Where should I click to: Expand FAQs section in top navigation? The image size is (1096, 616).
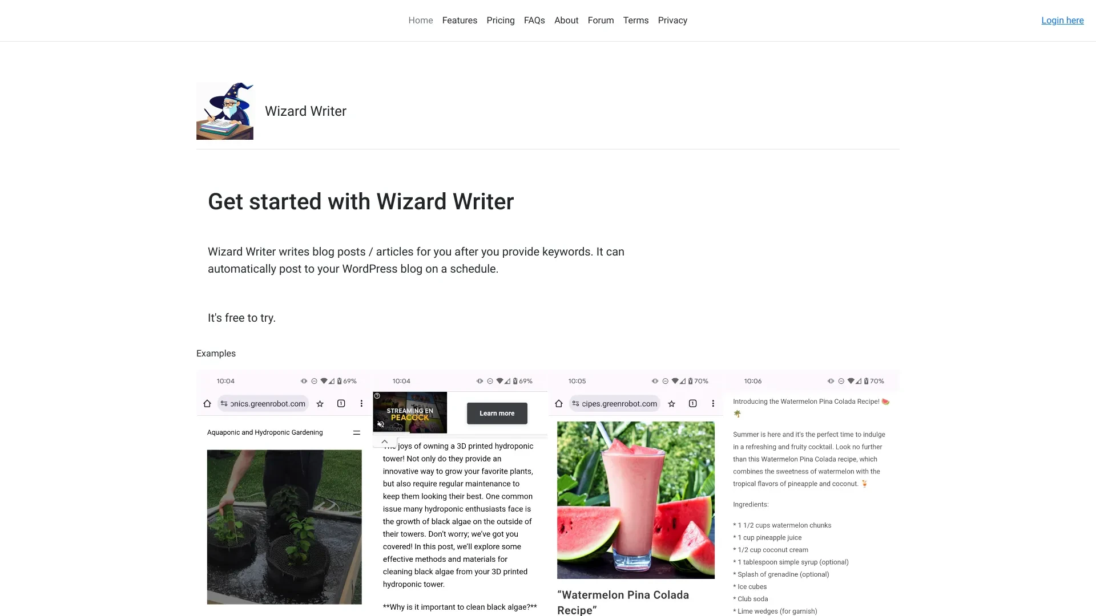[534, 21]
